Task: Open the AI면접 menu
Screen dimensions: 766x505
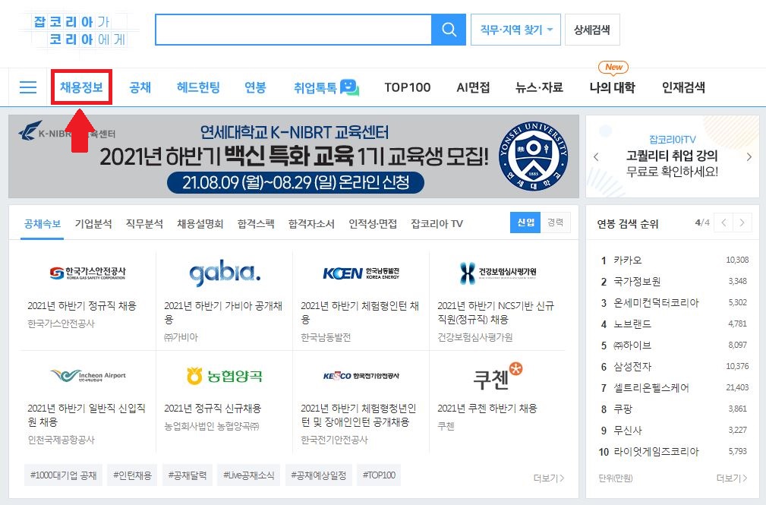Action: [473, 87]
